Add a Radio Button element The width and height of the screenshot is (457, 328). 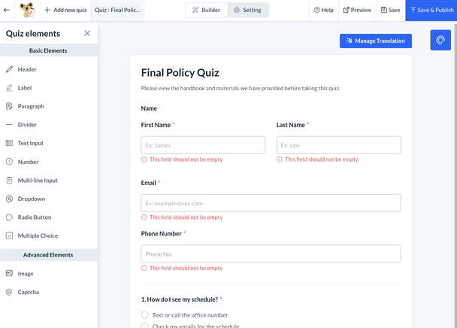[x=35, y=217]
